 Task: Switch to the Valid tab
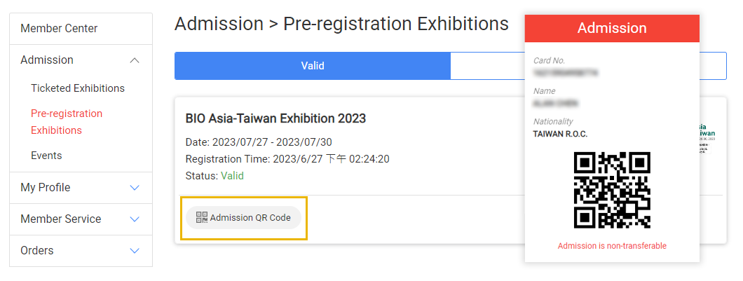click(312, 66)
